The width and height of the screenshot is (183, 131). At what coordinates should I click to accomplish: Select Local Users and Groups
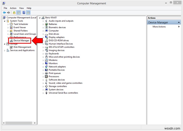click(x=25, y=34)
